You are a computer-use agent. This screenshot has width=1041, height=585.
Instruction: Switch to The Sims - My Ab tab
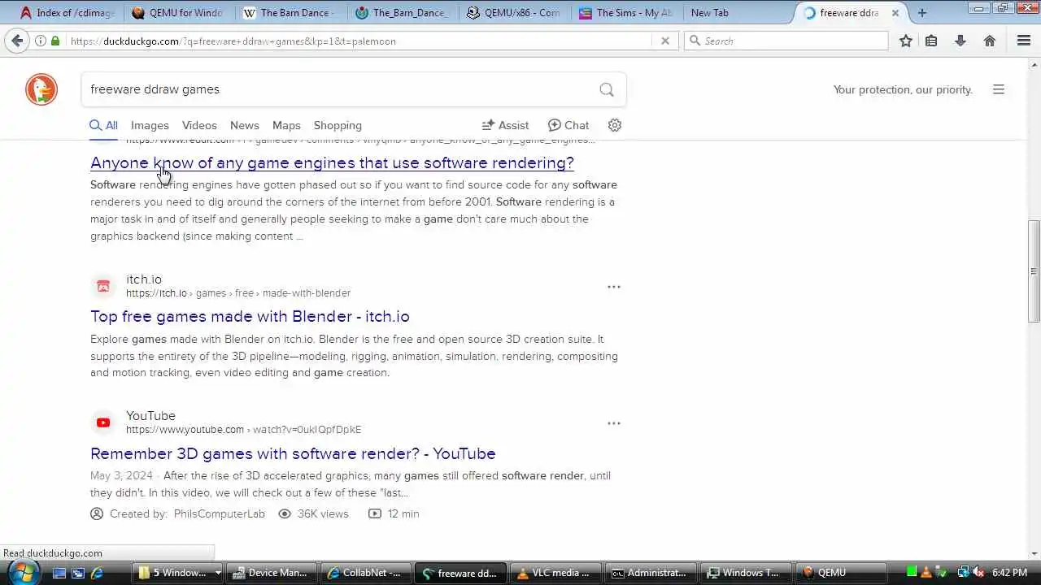pos(625,12)
